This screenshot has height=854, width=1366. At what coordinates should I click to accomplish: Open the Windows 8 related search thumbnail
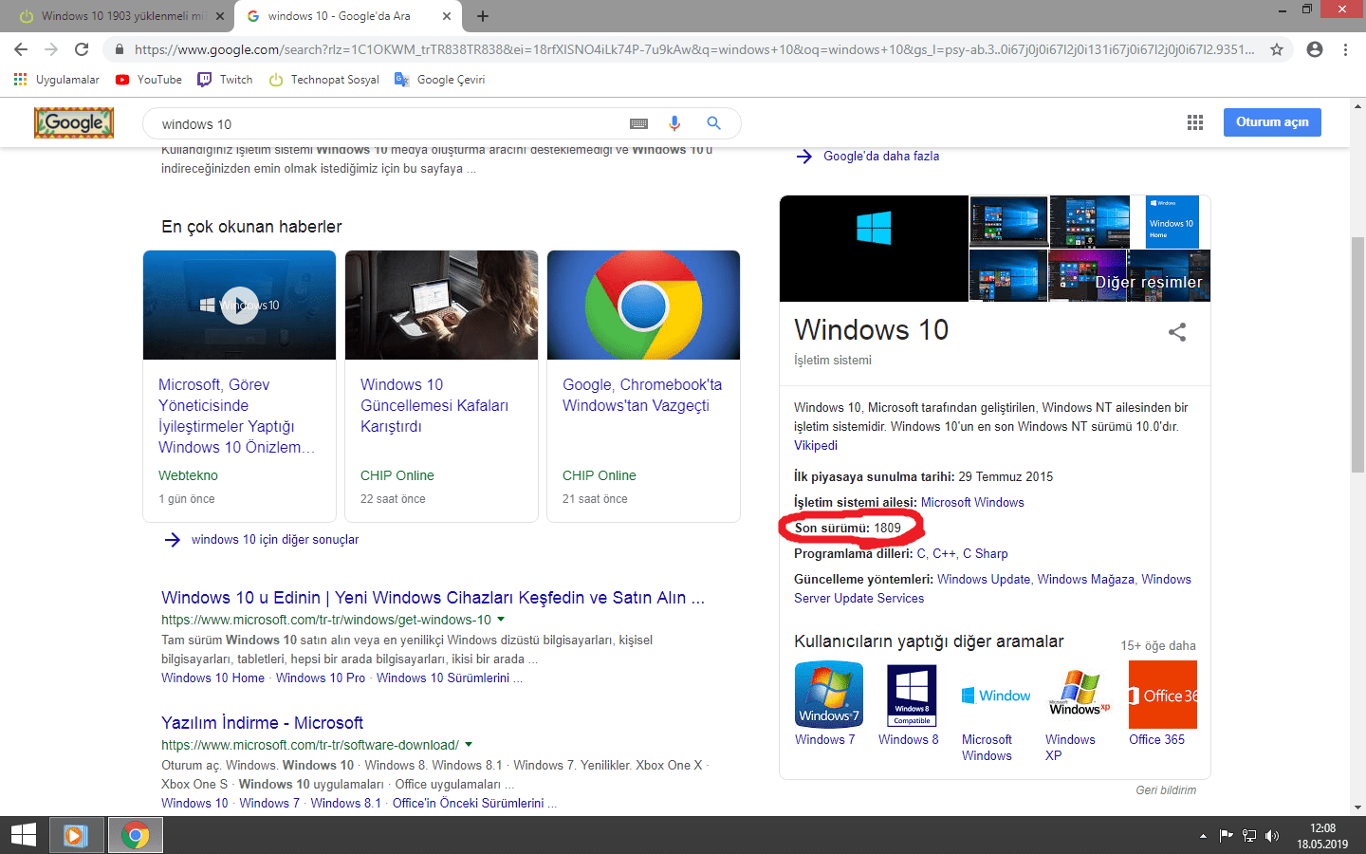[x=912, y=695]
